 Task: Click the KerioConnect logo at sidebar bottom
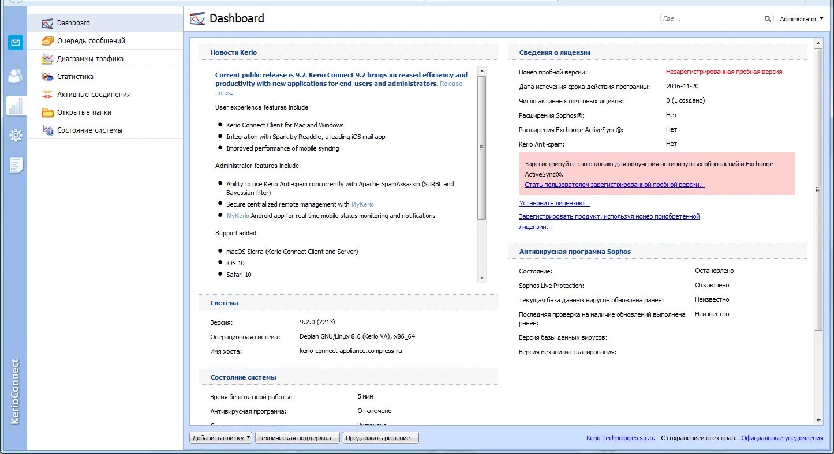tap(15, 391)
